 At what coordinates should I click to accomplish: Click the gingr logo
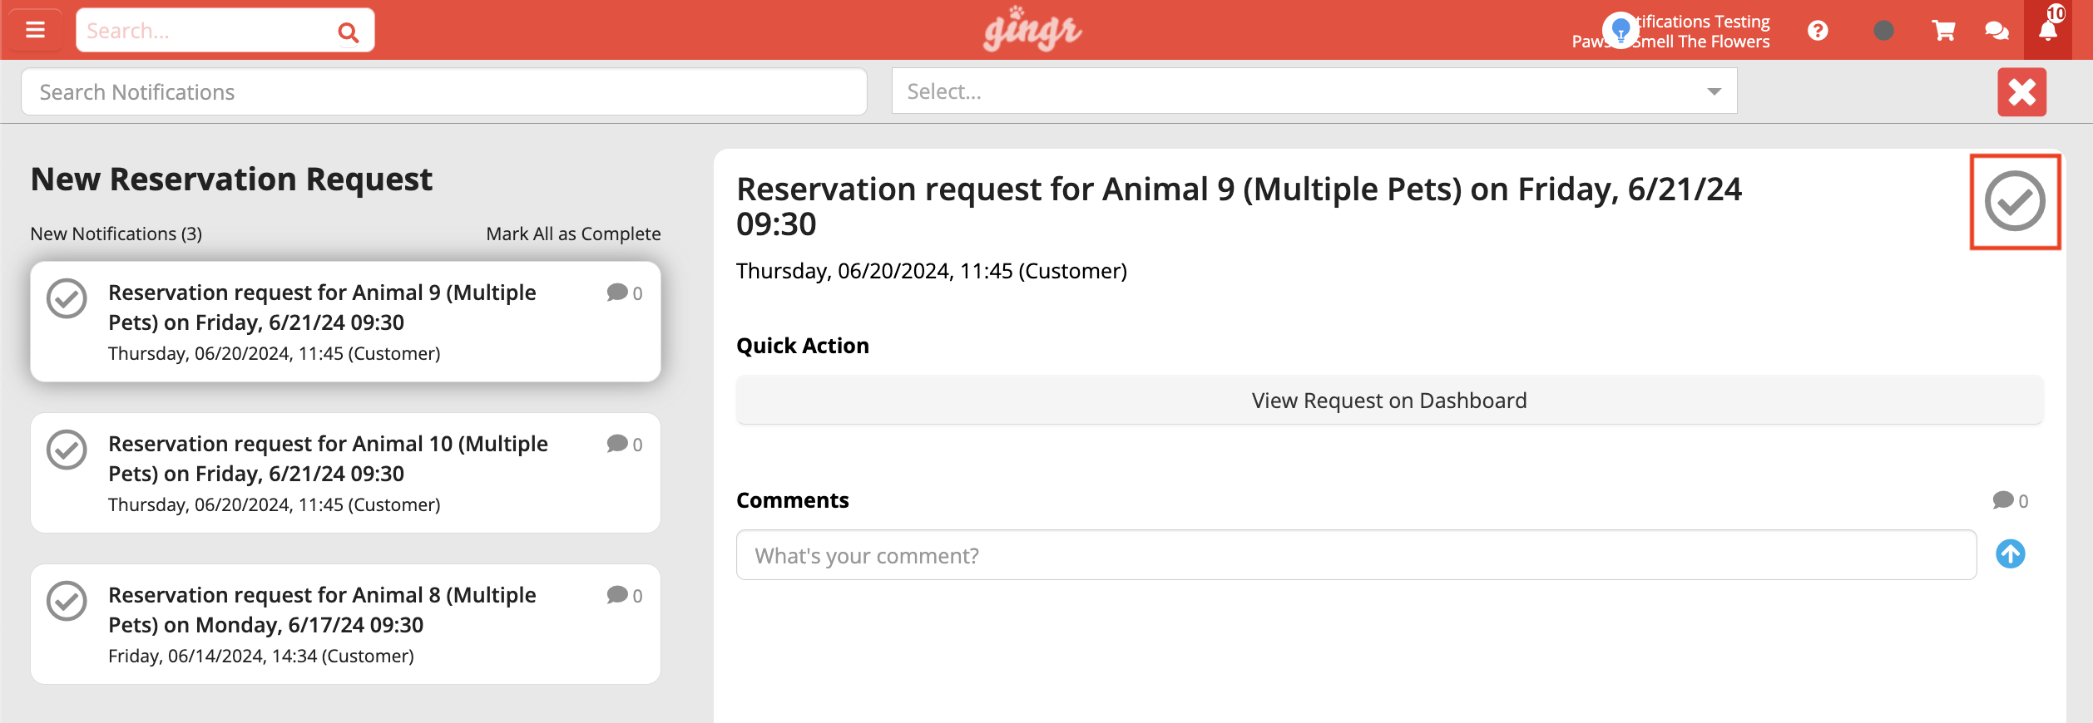click(1032, 30)
